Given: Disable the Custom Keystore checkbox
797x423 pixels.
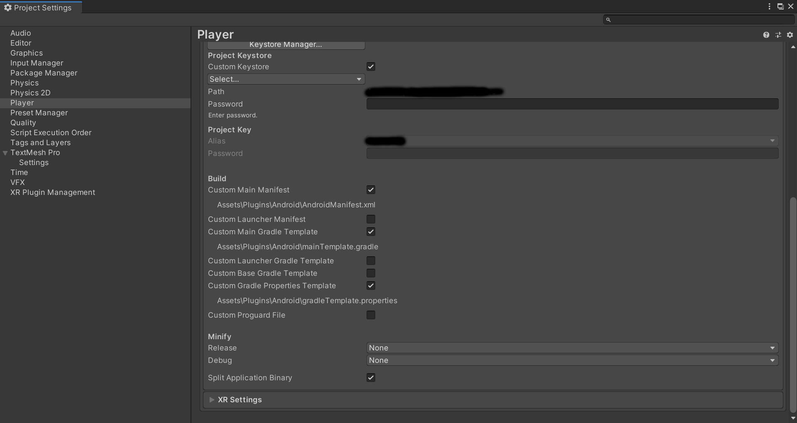Looking at the screenshot, I should [x=371, y=66].
